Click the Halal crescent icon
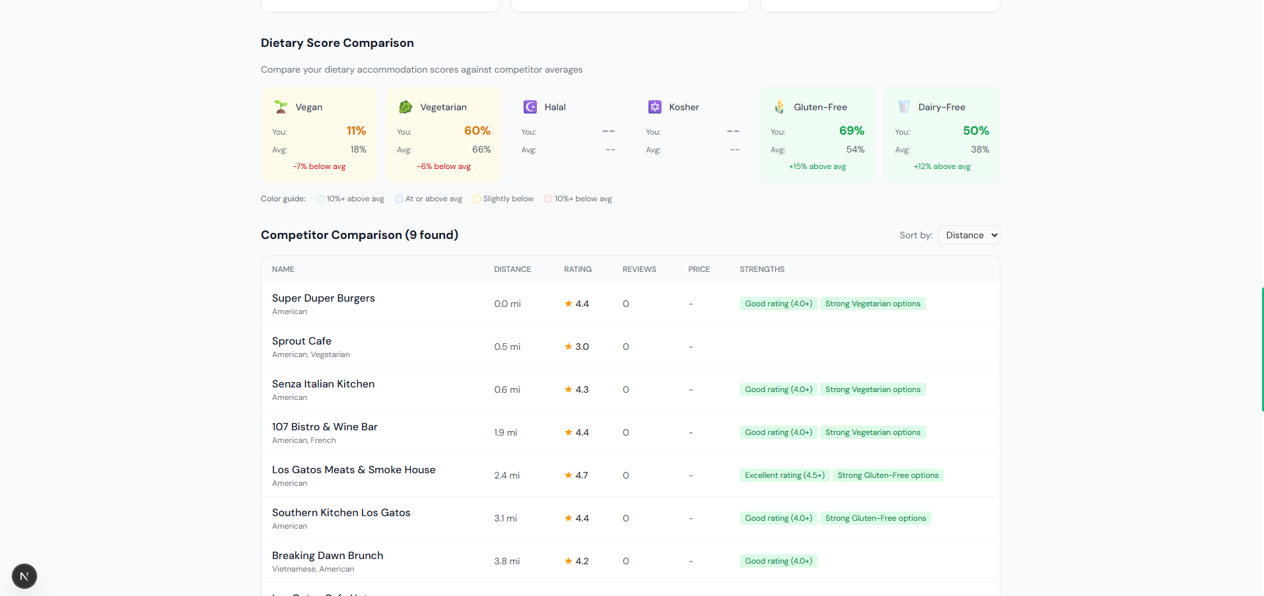The height and width of the screenshot is (596, 1264). tap(530, 107)
